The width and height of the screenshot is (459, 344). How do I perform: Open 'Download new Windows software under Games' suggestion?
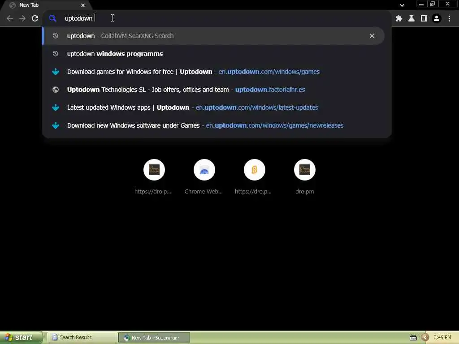pyautogui.click(x=214, y=125)
